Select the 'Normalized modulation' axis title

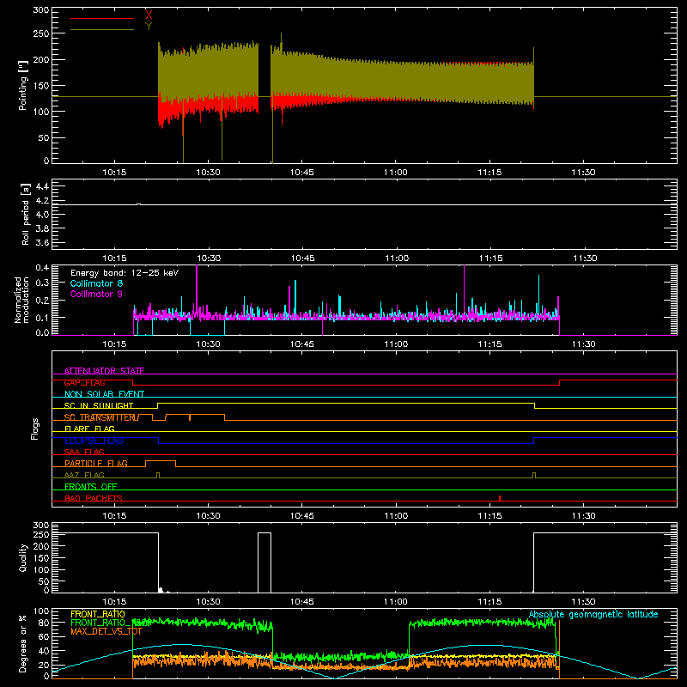pos(21,300)
